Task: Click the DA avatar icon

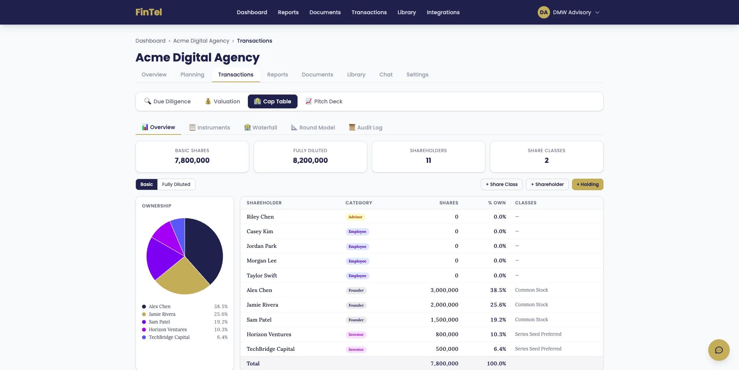Action: coord(543,12)
